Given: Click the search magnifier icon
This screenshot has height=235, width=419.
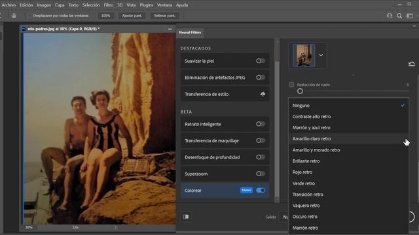Looking at the screenshot, I should (399, 16).
